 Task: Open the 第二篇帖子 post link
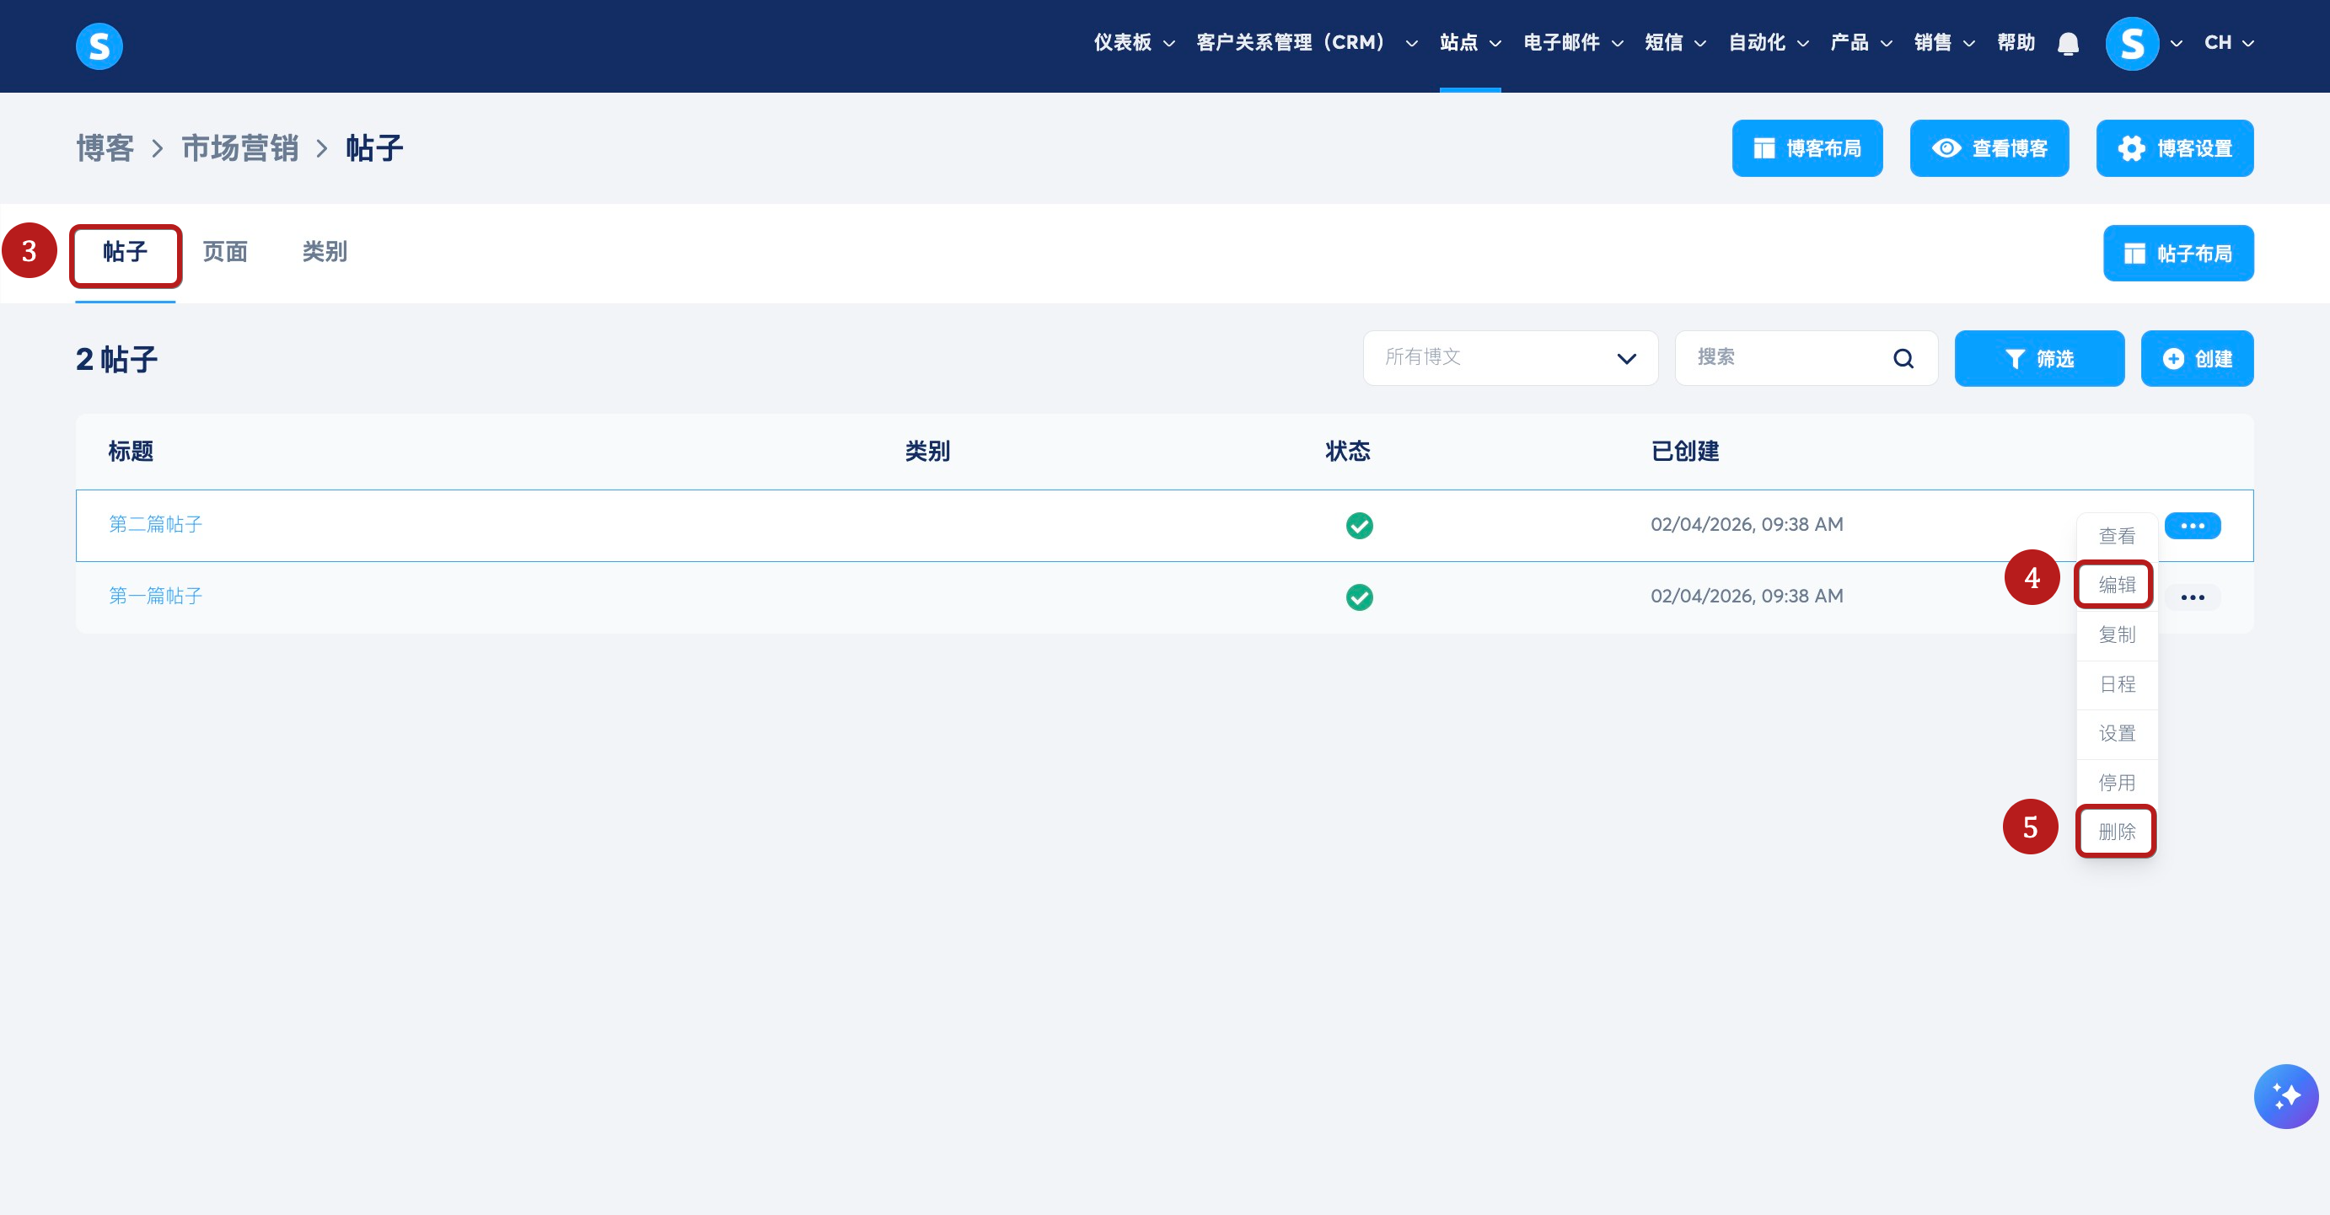[x=156, y=524]
